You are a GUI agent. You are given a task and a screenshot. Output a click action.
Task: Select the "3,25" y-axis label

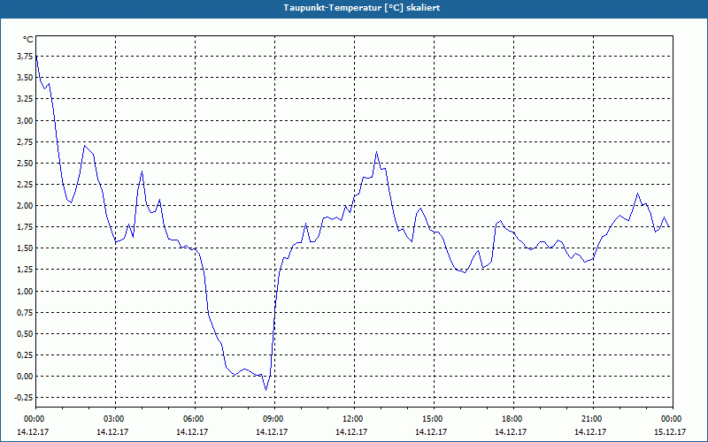[x=26, y=99]
